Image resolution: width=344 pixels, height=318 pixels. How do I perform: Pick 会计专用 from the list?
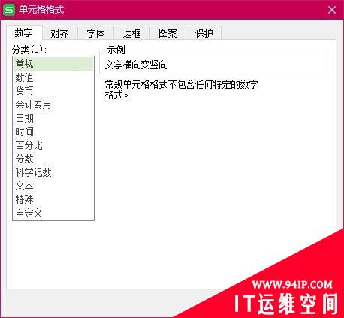point(53,104)
